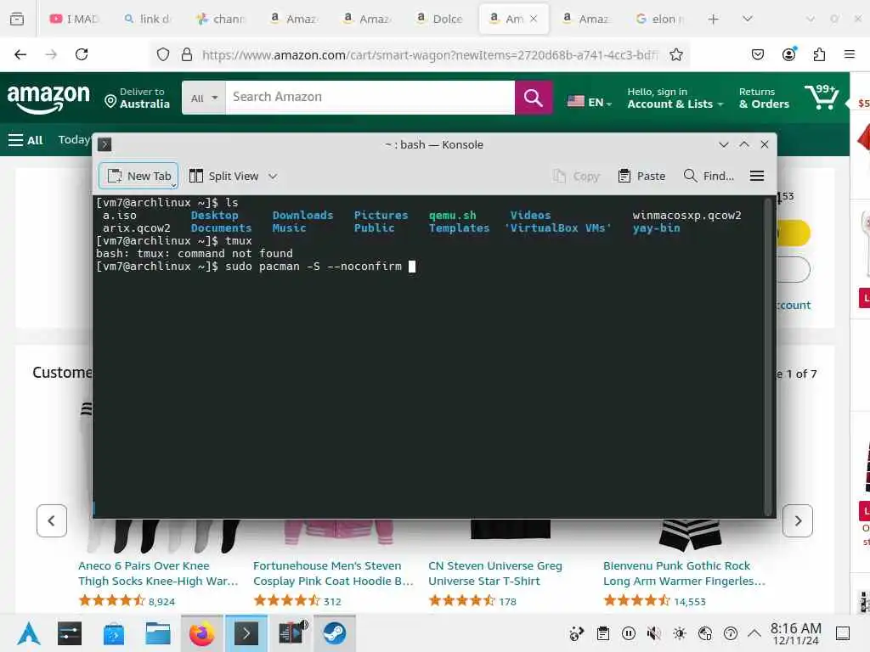Expand hidden system tray icons arrow
Image resolution: width=870 pixels, height=652 pixels.
click(x=754, y=632)
